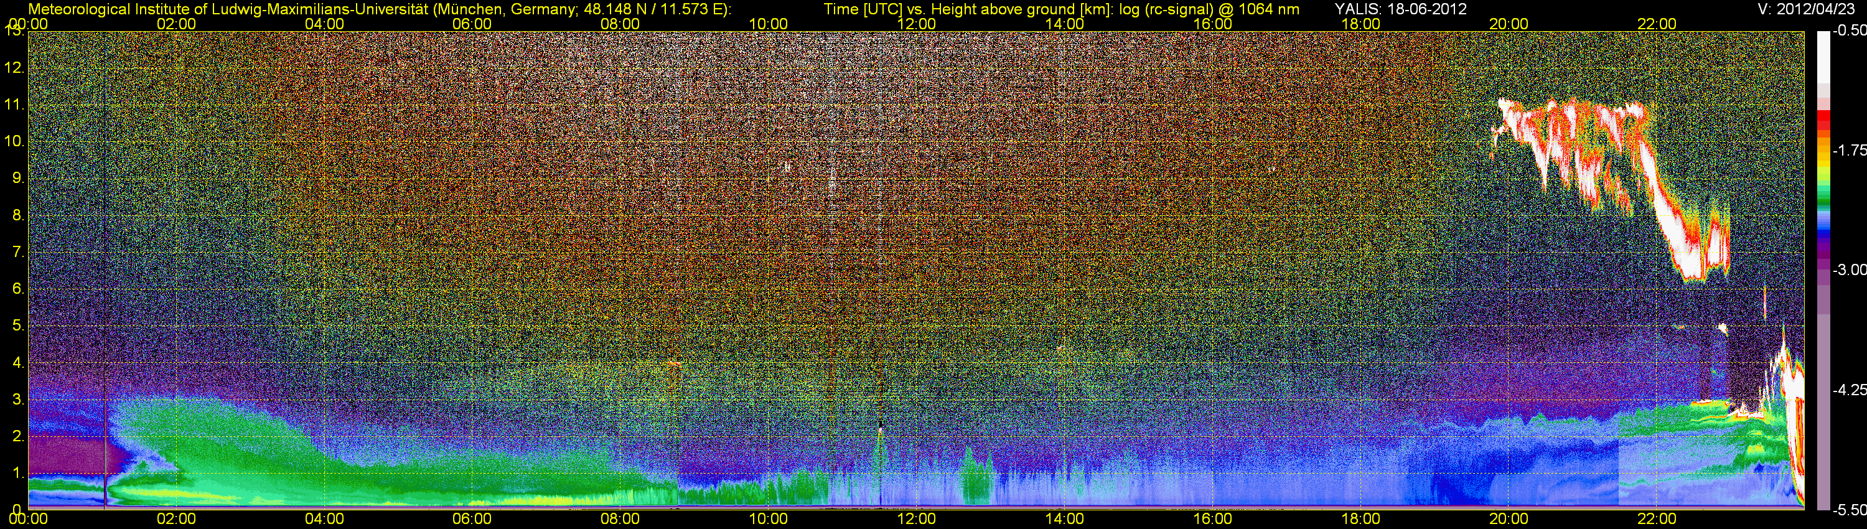Select 06:00 on the top time axis
Screen dimensions: 1867x529
(x=472, y=24)
